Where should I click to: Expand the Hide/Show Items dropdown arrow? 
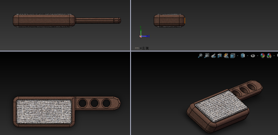pos(258,56)
